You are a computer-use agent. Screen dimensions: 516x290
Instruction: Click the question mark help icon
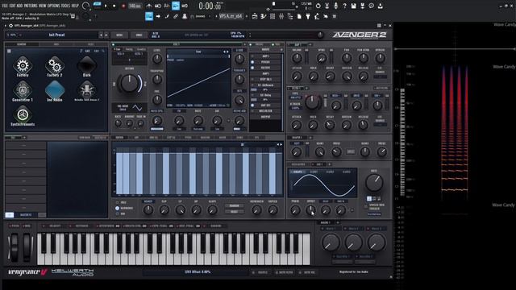344,6
